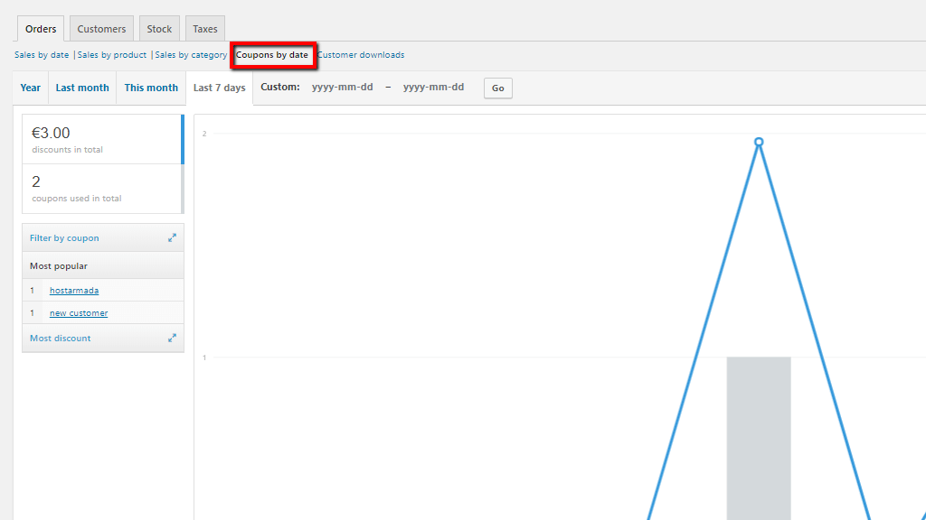View the Sales by product report
The image size is (926, 520).
[x=112, y=55]
